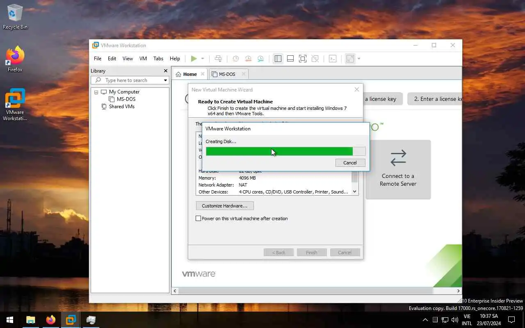This screenshot has width=525, height=328.
Task: Close the Library panel
Action: pyautogui.click(x=166, y=71)
